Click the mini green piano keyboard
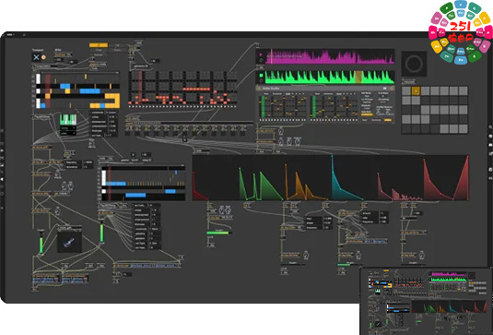 (68, 120)
